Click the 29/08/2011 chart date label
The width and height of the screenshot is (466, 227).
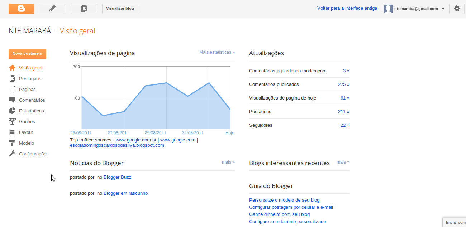tap(155, 132)
